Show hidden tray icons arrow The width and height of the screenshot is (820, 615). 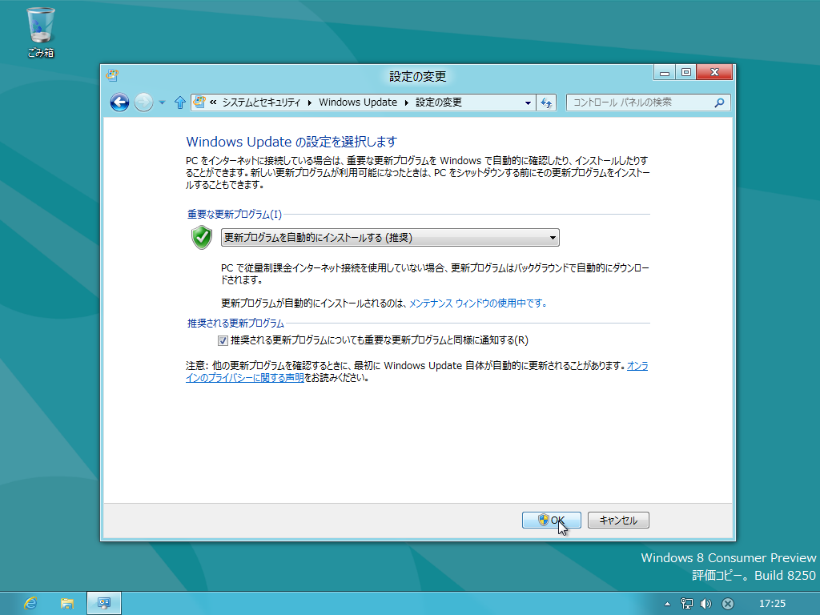point(667,604)
